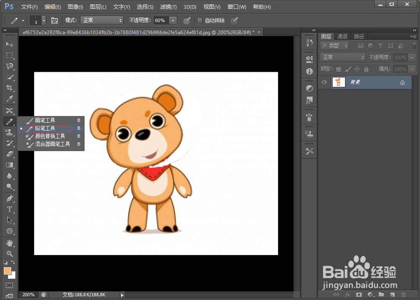Swap foreground and background colors

[x=13, y=262]
